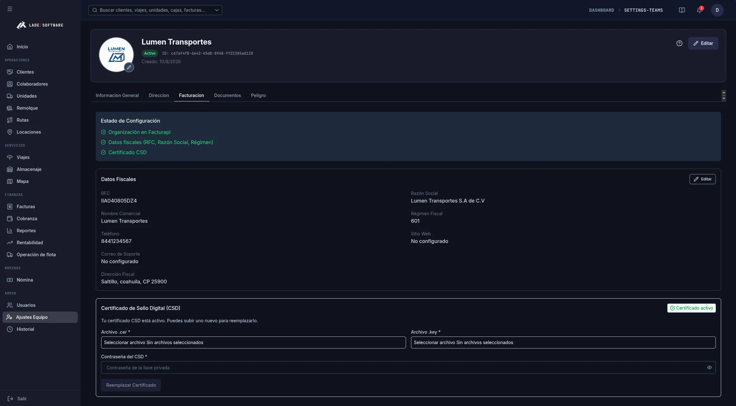Open the Peligro tab
This screenshot has height=406, width=736.
click(x=258, y=95)
